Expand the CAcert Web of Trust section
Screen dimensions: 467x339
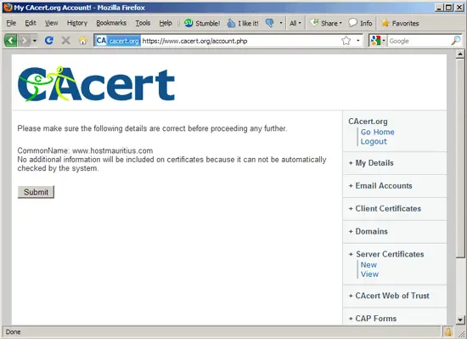coord(389,296)
